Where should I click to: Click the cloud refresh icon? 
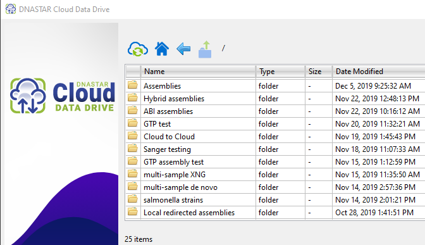click(138, 49)
